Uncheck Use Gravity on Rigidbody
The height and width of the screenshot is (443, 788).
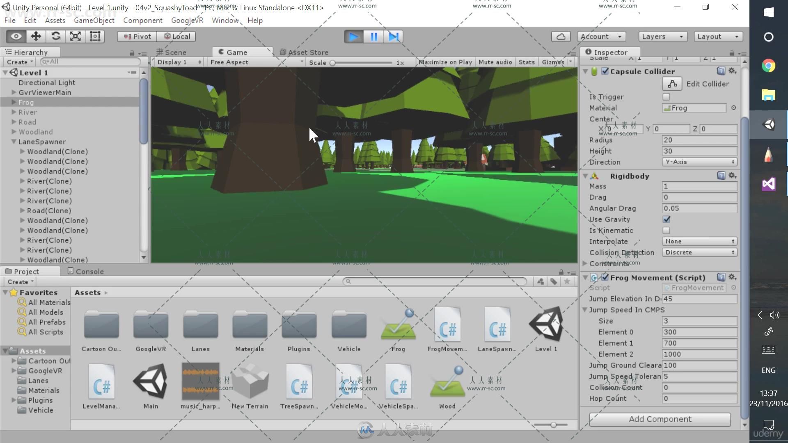point(666,219)
